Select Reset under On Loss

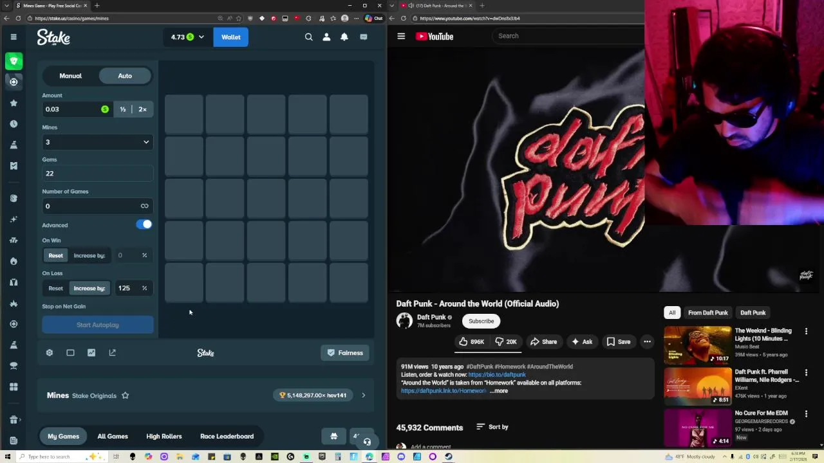pyautogui.click(x=56, y=288)
